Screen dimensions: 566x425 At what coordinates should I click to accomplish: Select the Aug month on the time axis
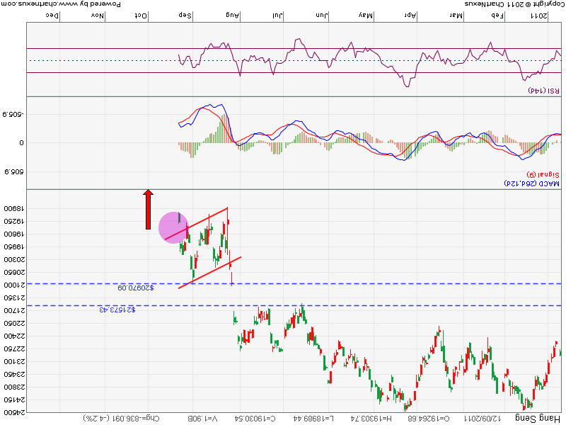[232, 15]
